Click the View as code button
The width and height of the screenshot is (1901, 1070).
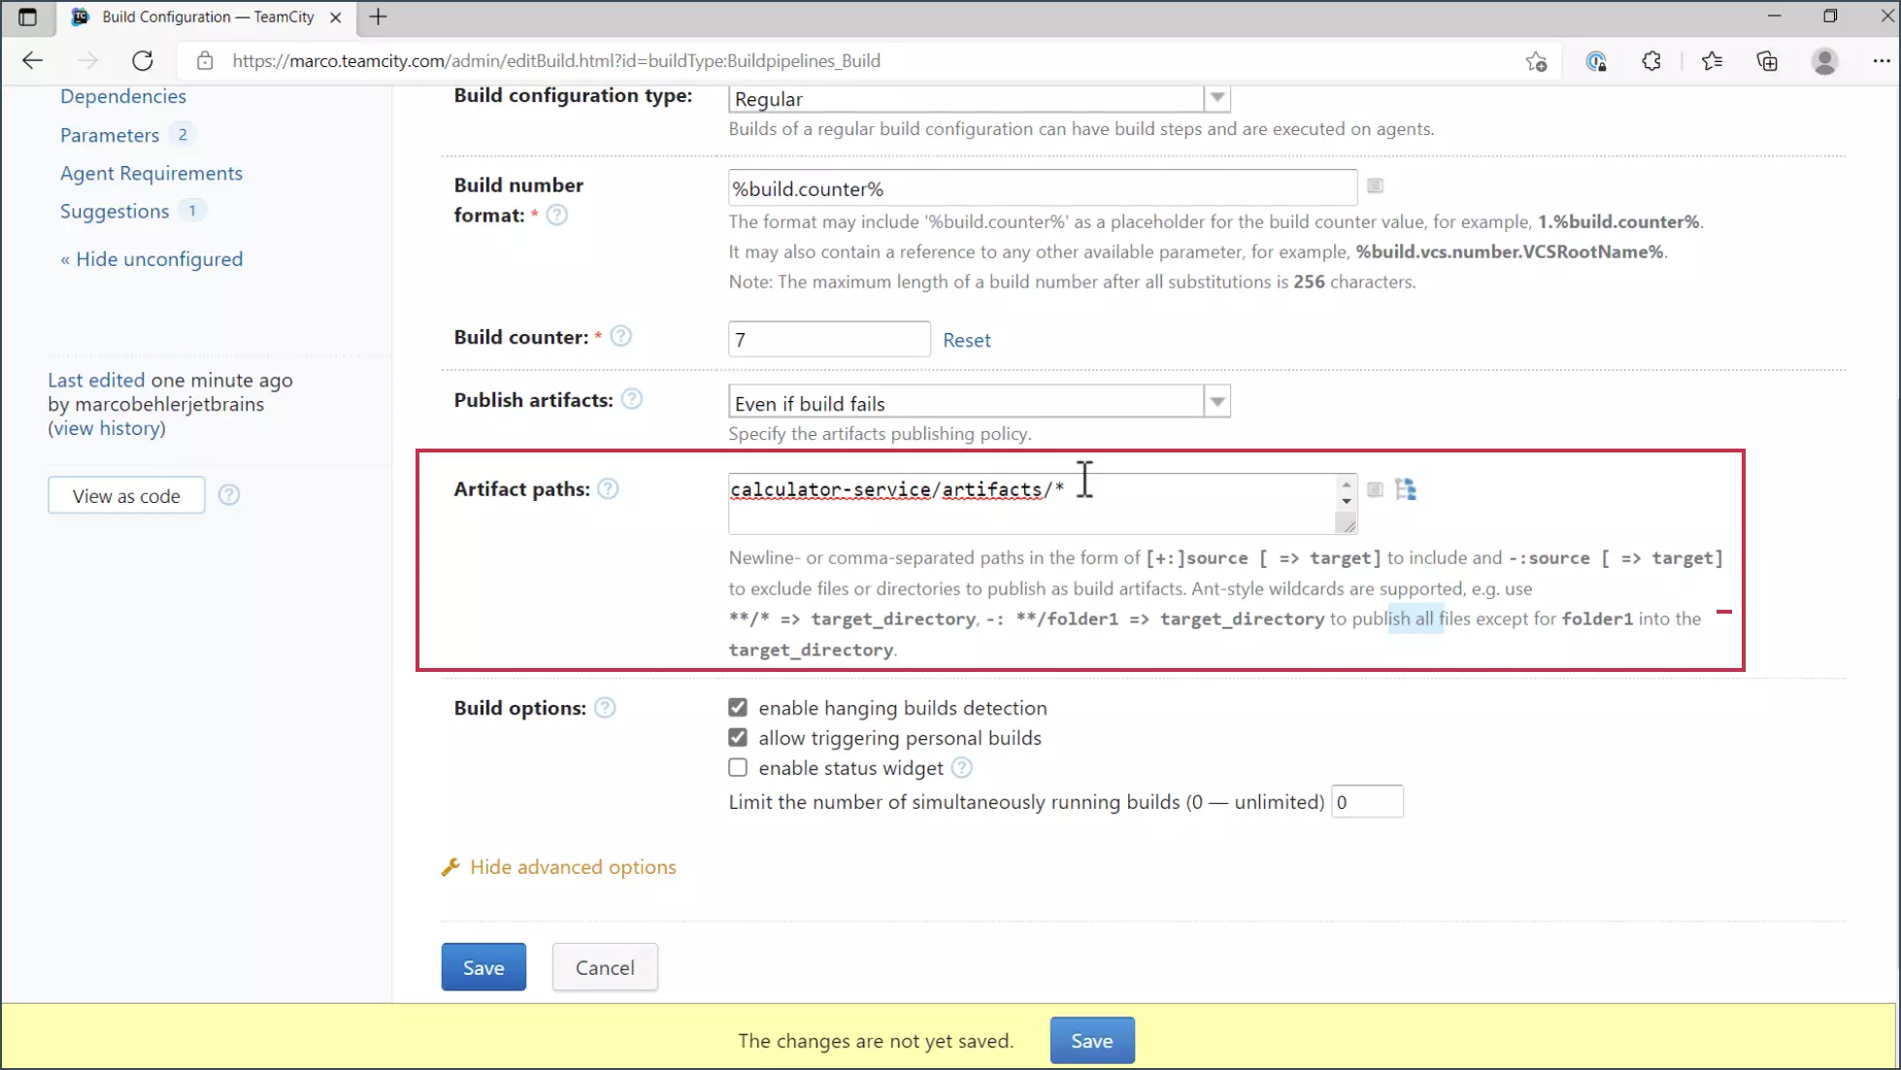point(126,495)
